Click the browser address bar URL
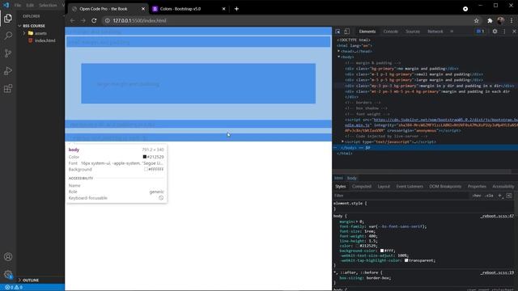The height and width of the screenshot is (291, 518). tap(139, 20)
